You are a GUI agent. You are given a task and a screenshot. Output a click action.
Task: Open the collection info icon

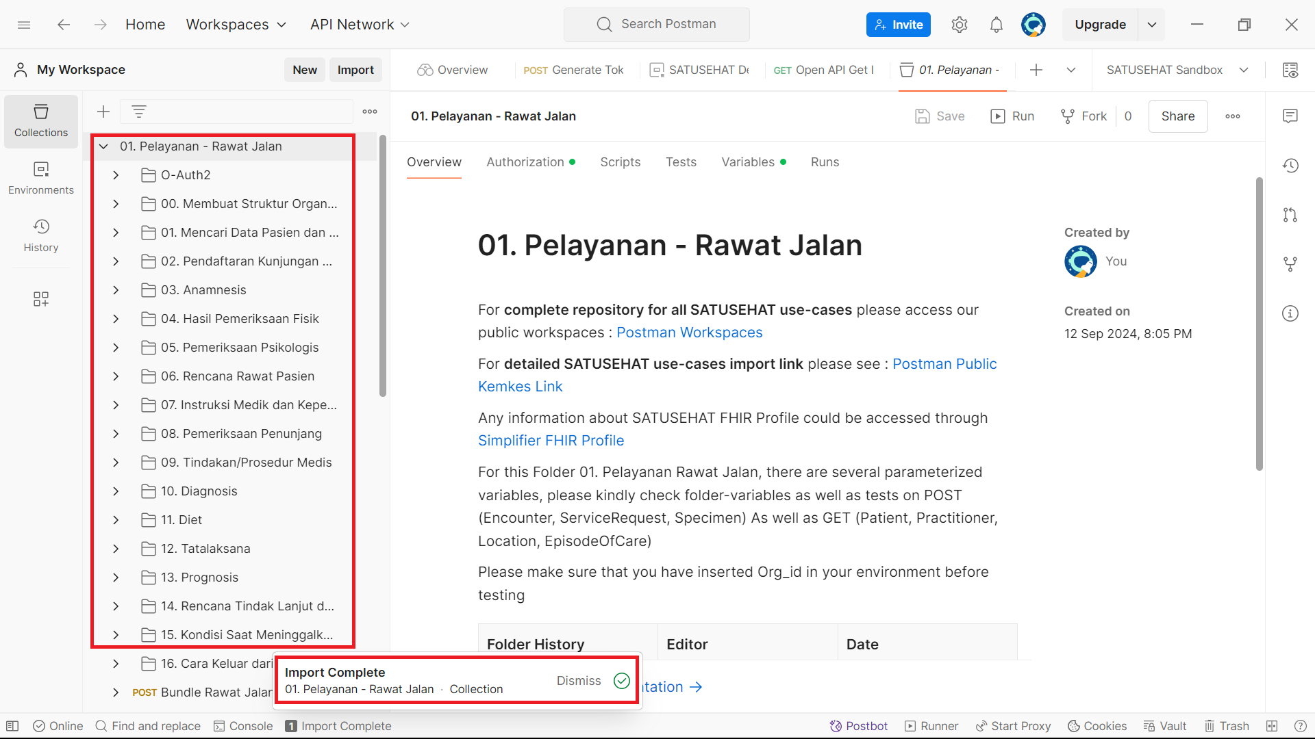click(x=1290, y=313)
